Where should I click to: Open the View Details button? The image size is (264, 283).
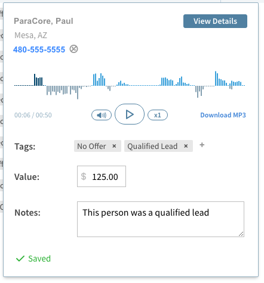coord(215,21)
